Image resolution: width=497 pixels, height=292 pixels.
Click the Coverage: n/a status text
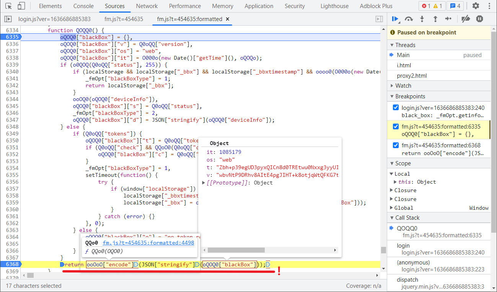point(363,286)
